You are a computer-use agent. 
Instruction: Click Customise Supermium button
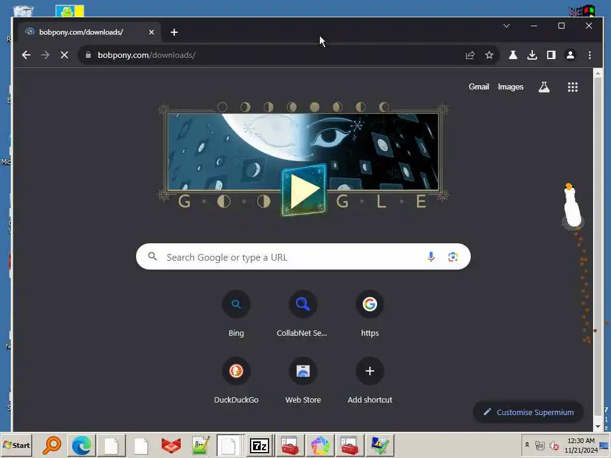[x=529, y=412]
